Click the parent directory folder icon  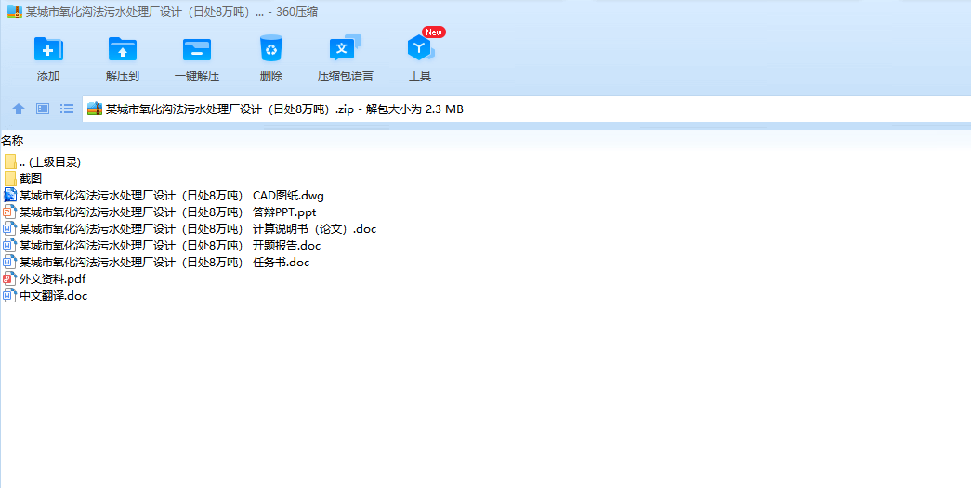coord(10,162)
